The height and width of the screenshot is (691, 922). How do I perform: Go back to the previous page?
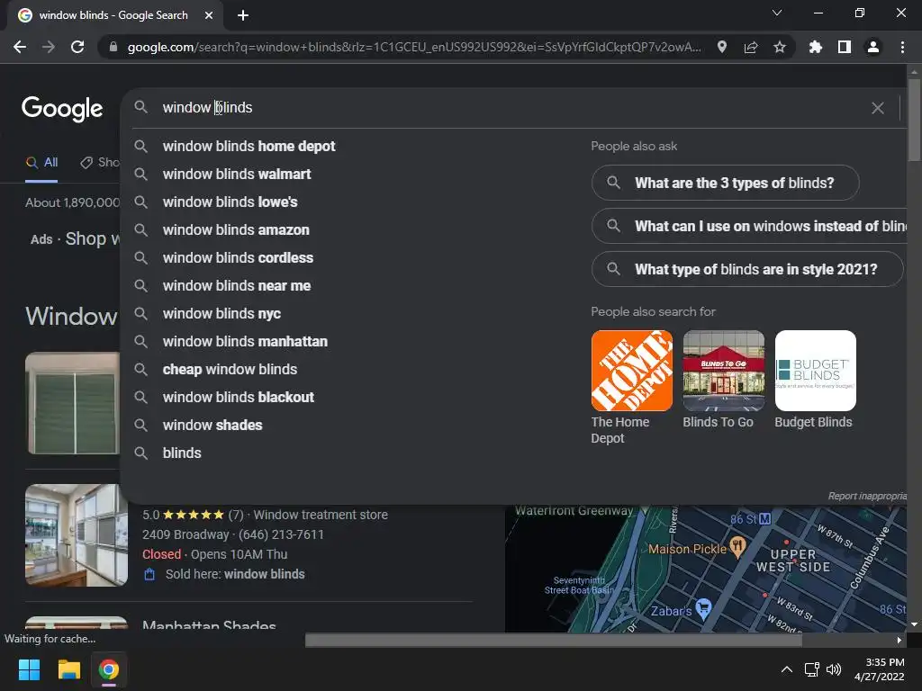click(x=20, y=47)
